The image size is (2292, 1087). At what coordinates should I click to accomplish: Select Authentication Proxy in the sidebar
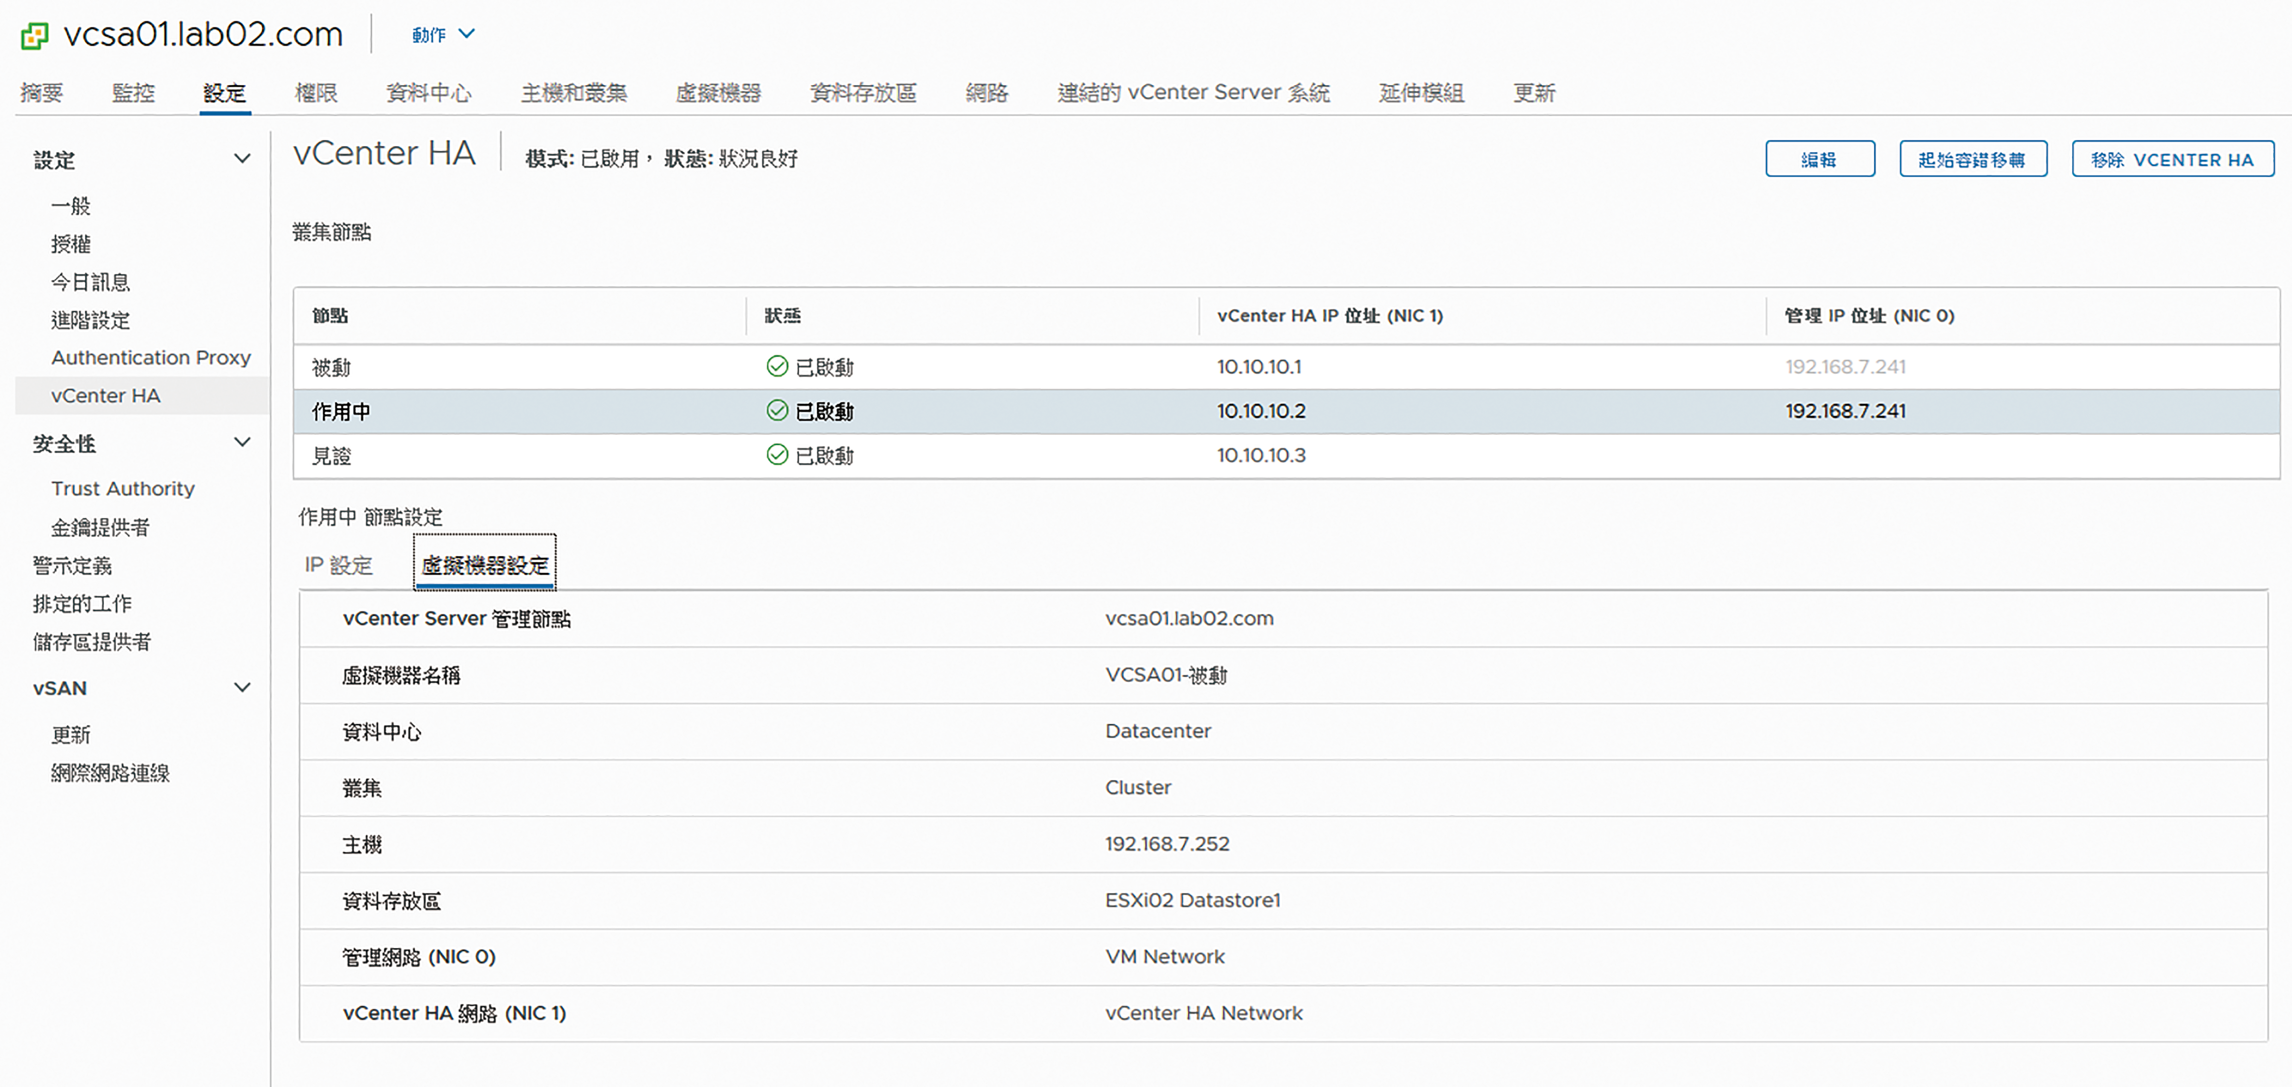point(151,358)
